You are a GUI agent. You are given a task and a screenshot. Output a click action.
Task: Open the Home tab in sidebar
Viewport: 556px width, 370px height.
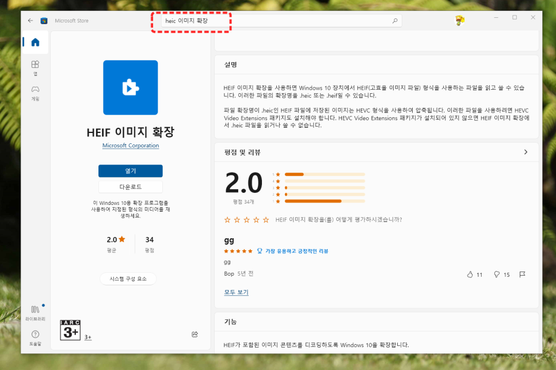coord(35,43)
